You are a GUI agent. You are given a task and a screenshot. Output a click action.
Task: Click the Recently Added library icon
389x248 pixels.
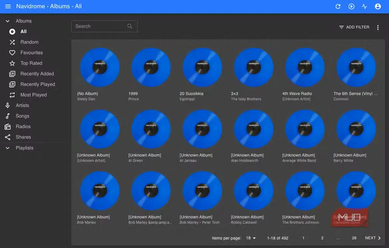tap(12, 74)
